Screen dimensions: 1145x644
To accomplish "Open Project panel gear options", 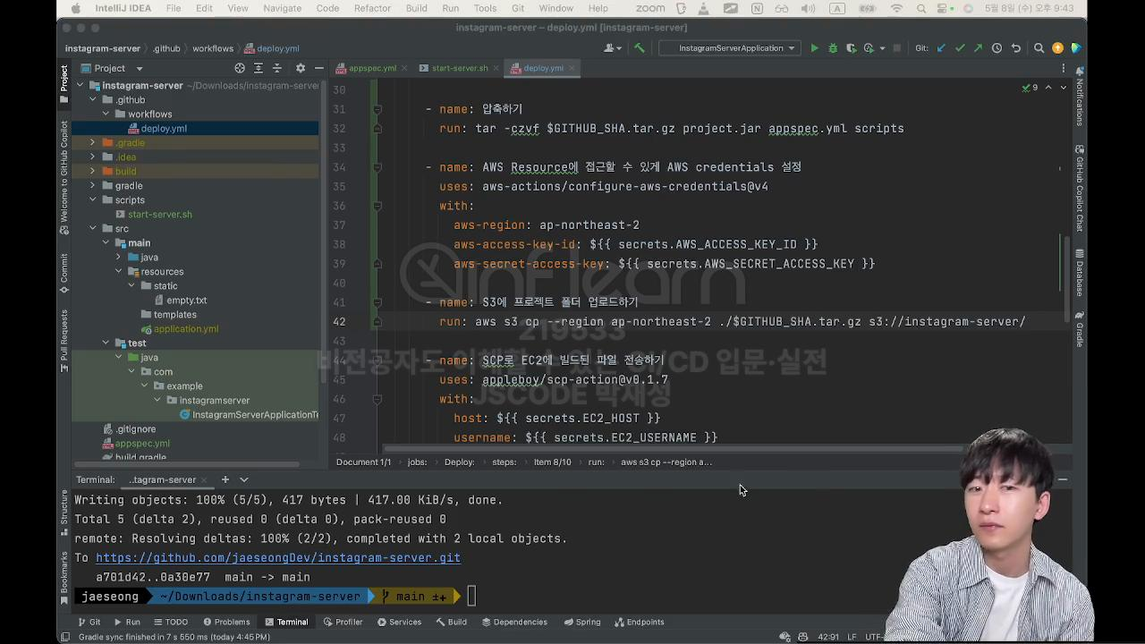I will tap(300, 68).
